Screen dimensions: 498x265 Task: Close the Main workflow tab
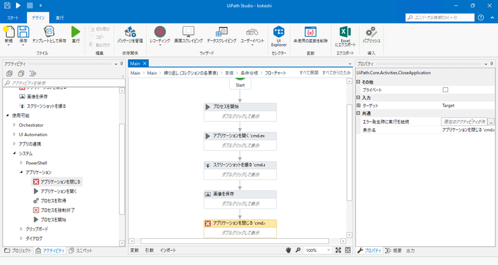coord(144,63)
